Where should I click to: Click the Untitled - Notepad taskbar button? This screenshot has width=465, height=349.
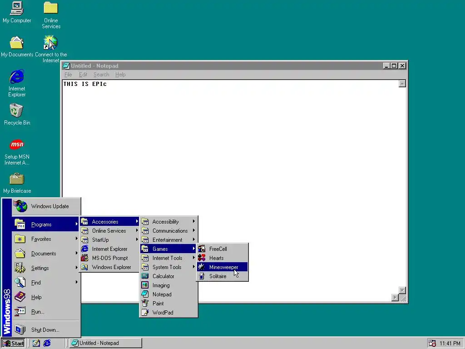point(106,343)
